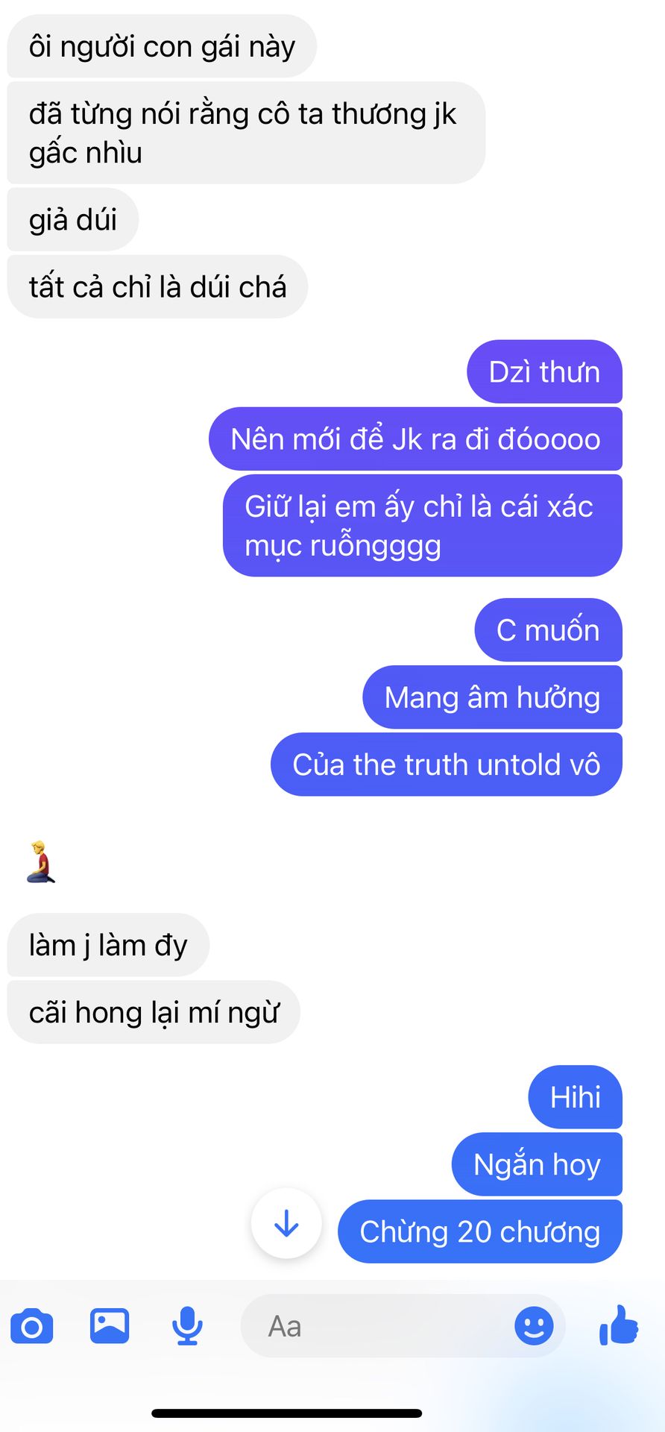Select the "ôi người con gái này" message
Viewport: 665px width, 1432px height.
click(x=162, y=46)
